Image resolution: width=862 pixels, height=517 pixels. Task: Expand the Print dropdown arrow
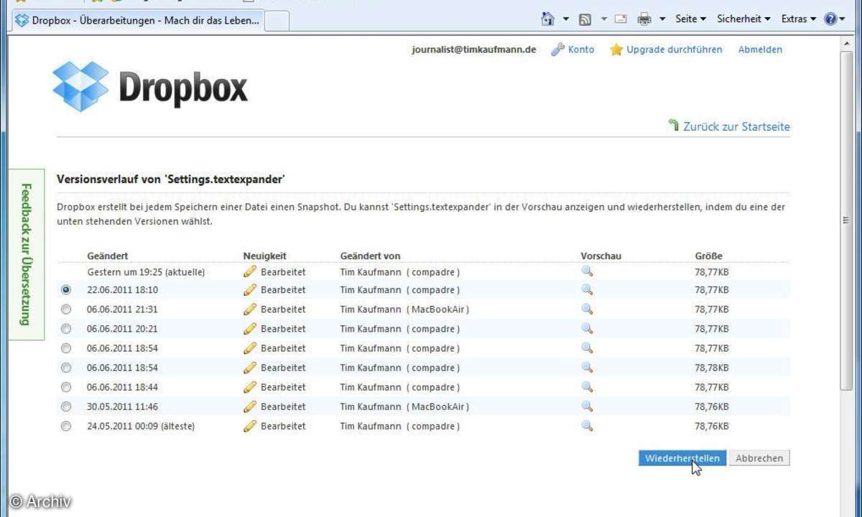pos(662,19)
